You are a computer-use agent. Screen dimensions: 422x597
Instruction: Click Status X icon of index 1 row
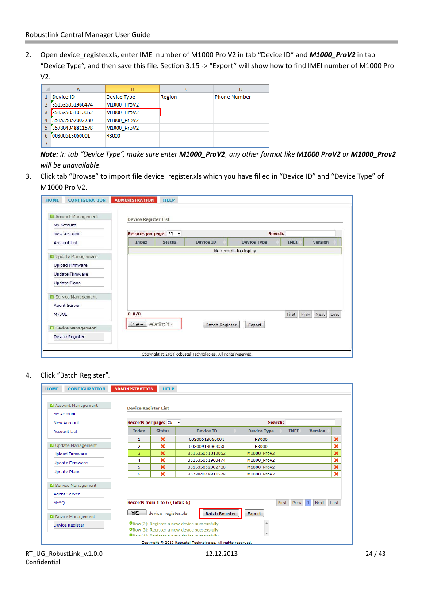(163, 440)
